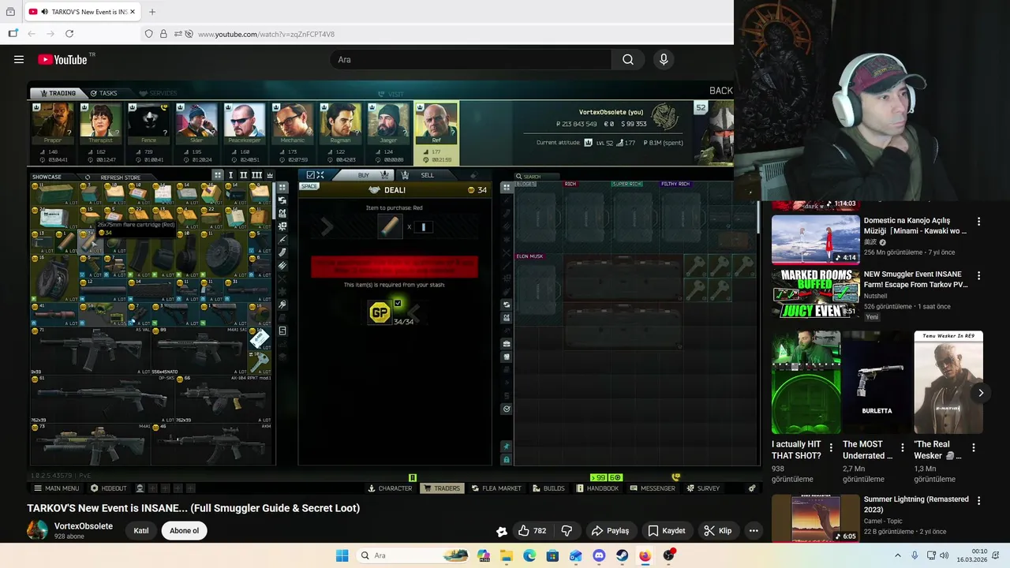Start voice search with microphone icon
Viewport: 1010px width, 568px height.
pyautogui.click(x=664, y=59)
